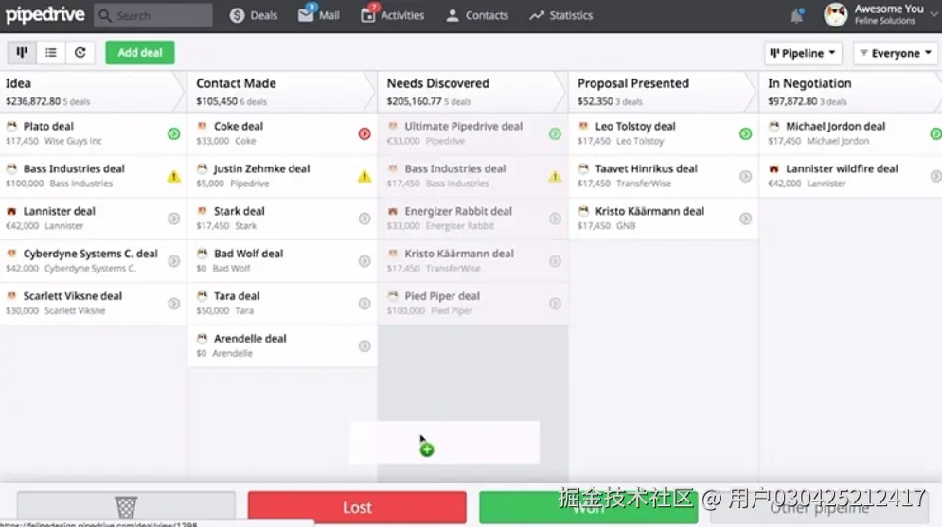Click in the Search field
942x527 pixels.
click(153, 15)
